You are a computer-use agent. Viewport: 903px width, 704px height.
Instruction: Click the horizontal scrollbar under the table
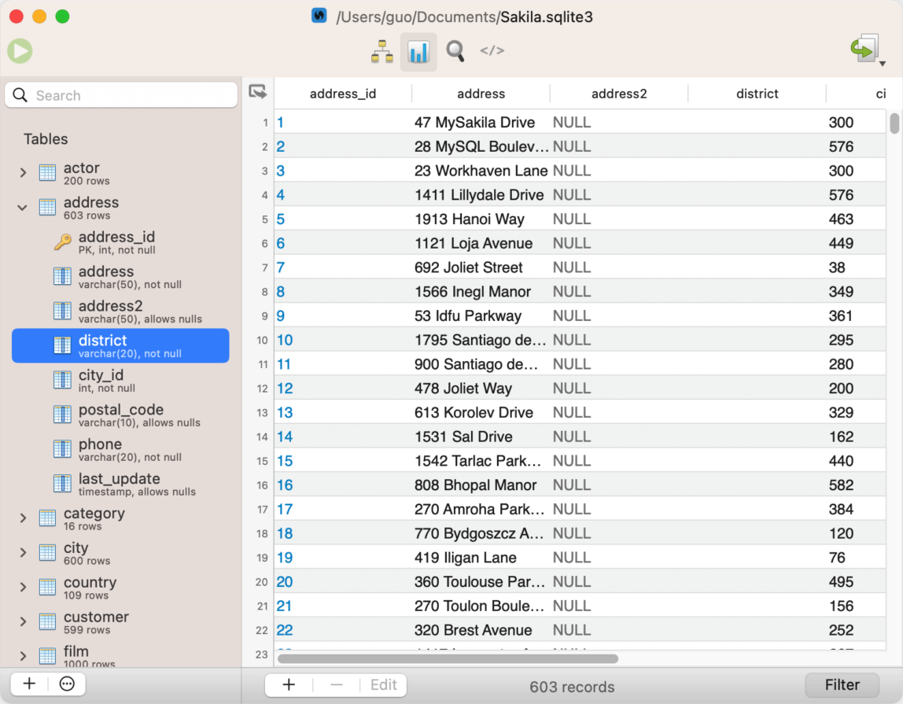point(448,658)
